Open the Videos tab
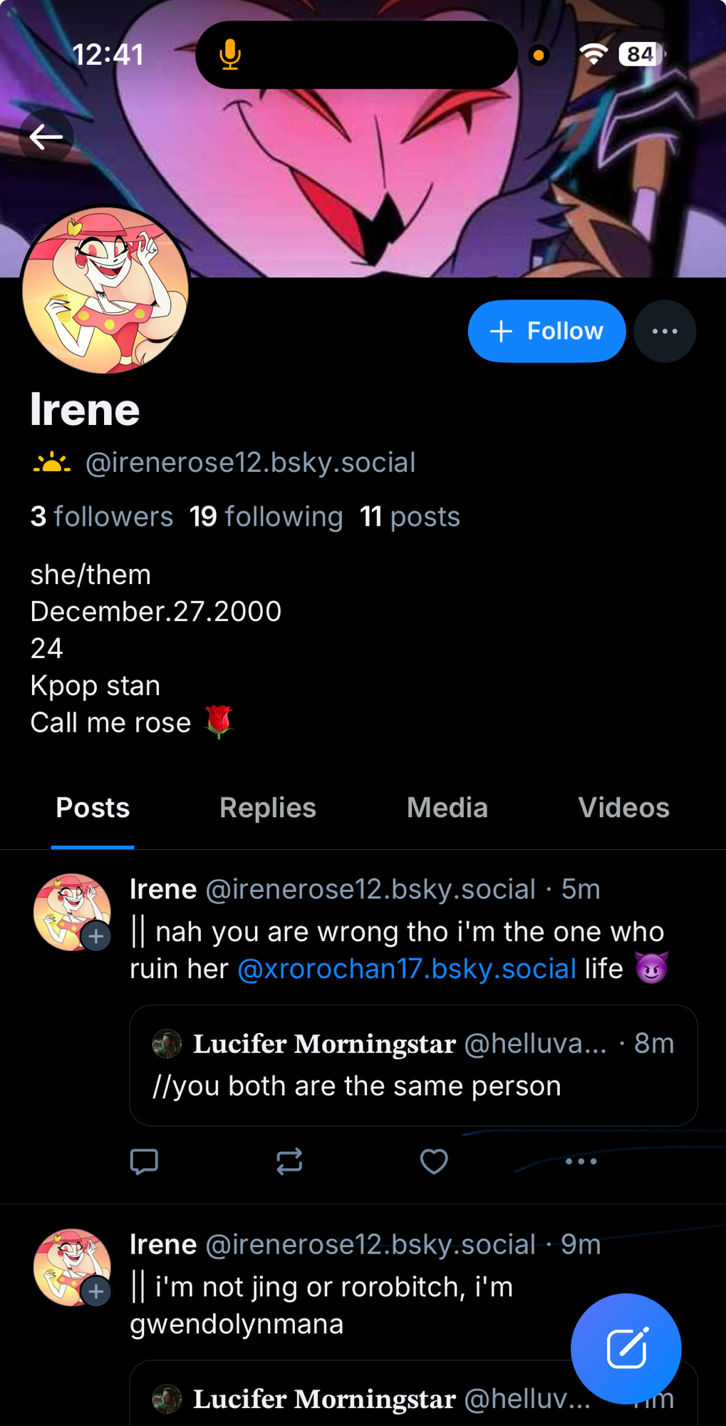726x1426 pixels. [x=623, y=808]
